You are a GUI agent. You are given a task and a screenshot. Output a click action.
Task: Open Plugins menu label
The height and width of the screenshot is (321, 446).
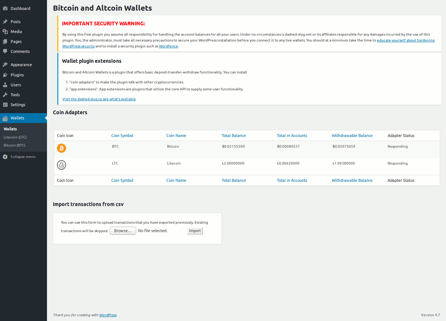point(17,75)
